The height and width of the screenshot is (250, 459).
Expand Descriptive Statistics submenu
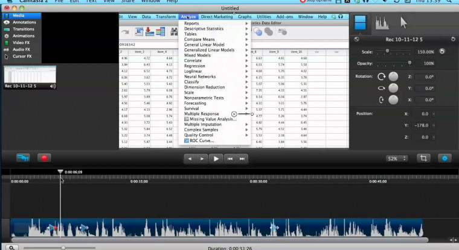click(214, 29)
